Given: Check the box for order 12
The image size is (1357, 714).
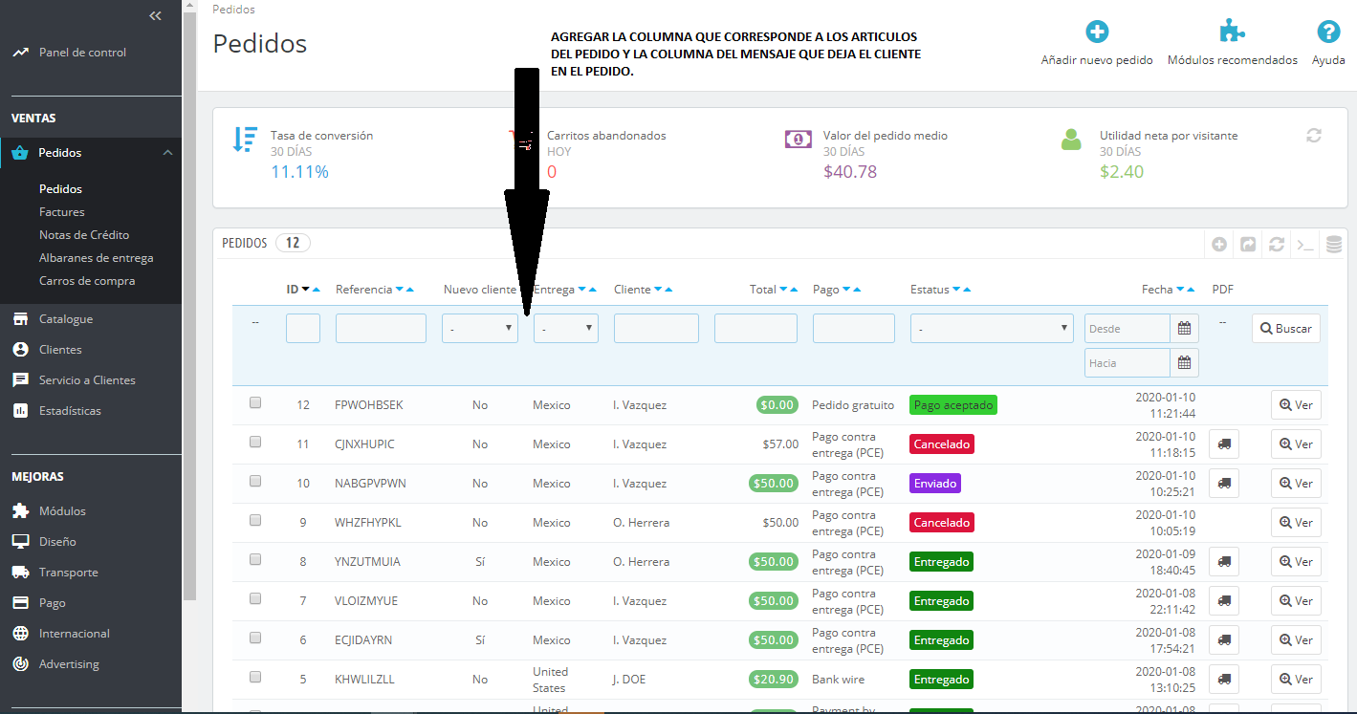Looking at the screenshot, I should (255, 403).
